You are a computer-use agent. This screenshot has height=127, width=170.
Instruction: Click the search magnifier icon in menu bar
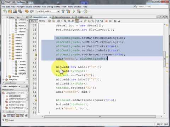pos(135,6)
